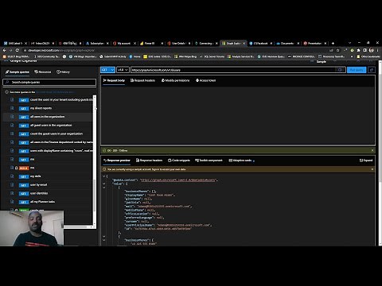Open the @odata.context URL link
This screenshot has height=286, width=382.
(177, 180)
